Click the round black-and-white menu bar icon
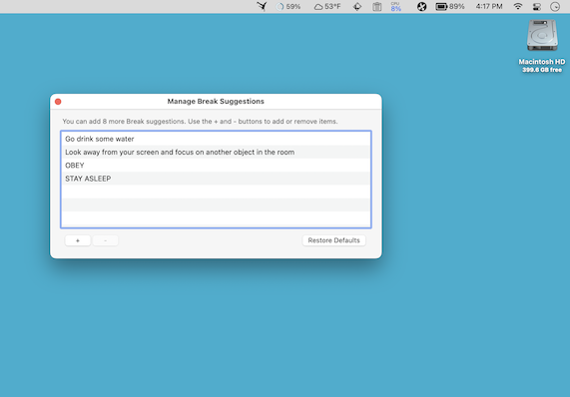The image size is (570, 397). point(421,7)
